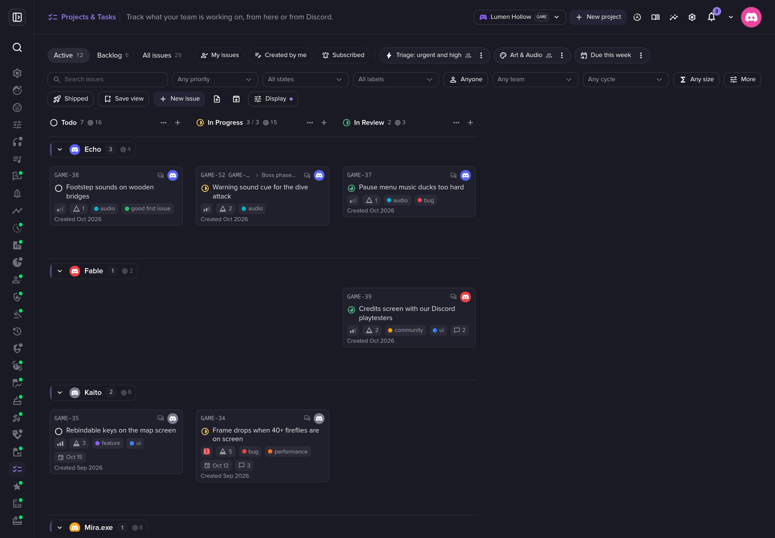Screen dimensions: 775x538
Task: Toggle the Subscribed filter chip
Action: coord(343,55)
